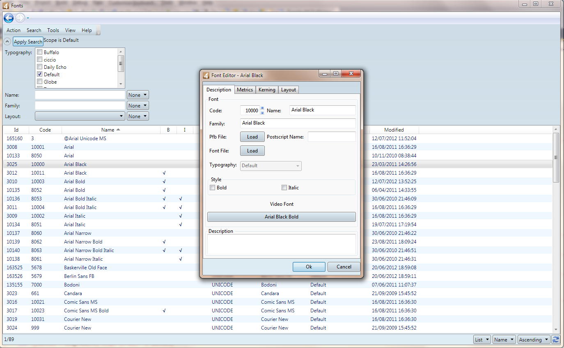Tick the Daily Echo typography checkbox

pos(40,67)
